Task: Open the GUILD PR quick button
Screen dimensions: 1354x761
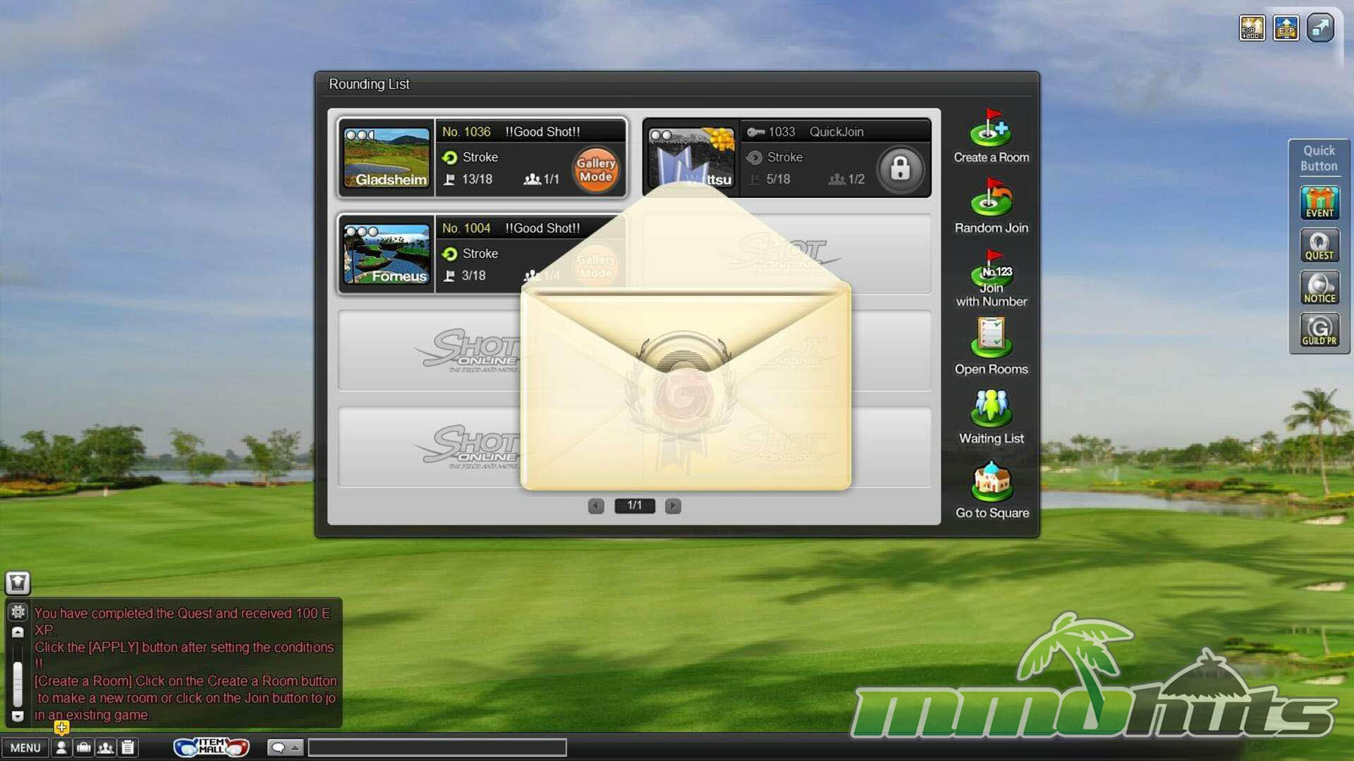Action: 1319,330
